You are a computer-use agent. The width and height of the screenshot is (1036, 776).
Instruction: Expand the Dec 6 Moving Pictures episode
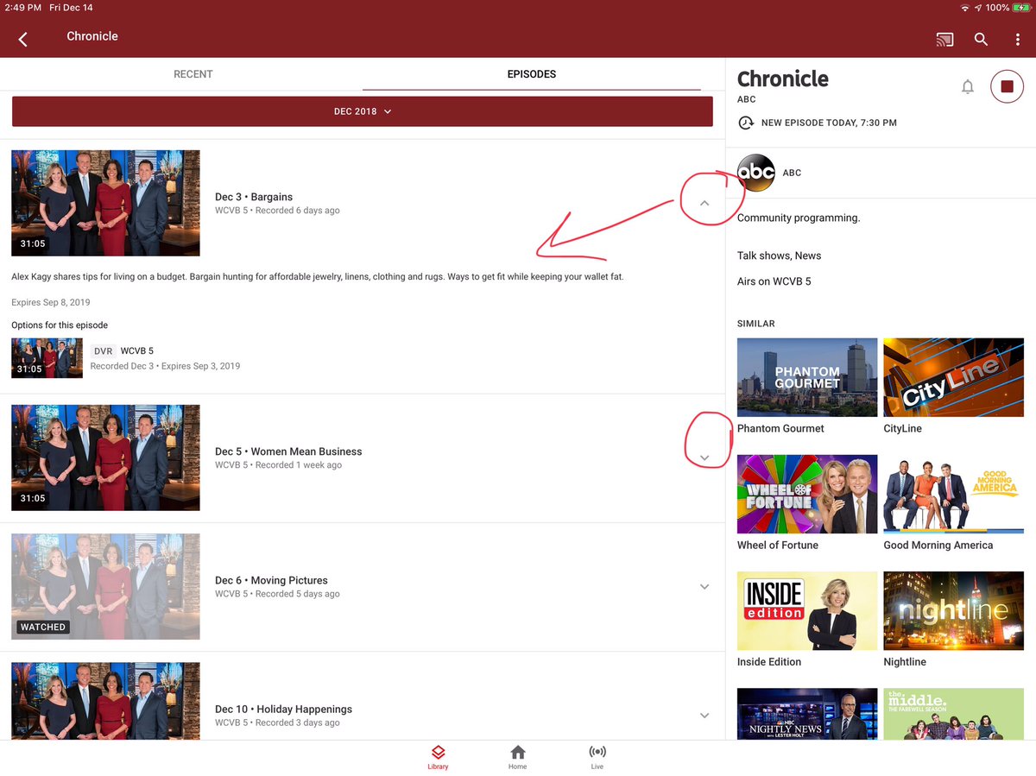coord(704,587)
